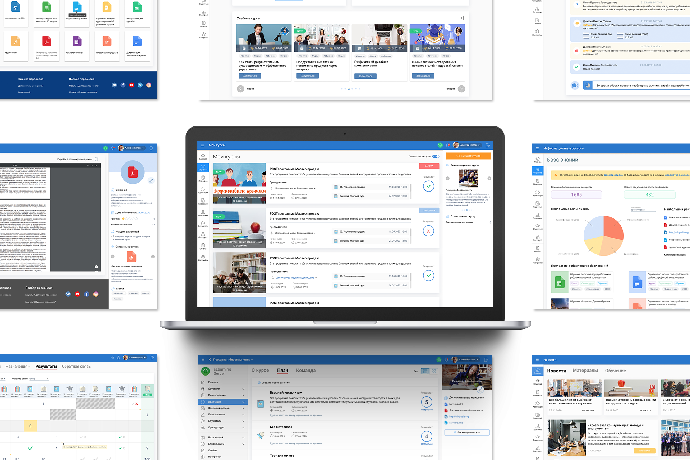Expand Планирование item in eLearning Server sidebar
The image size is (690, 460).
[x=243, y=395]
